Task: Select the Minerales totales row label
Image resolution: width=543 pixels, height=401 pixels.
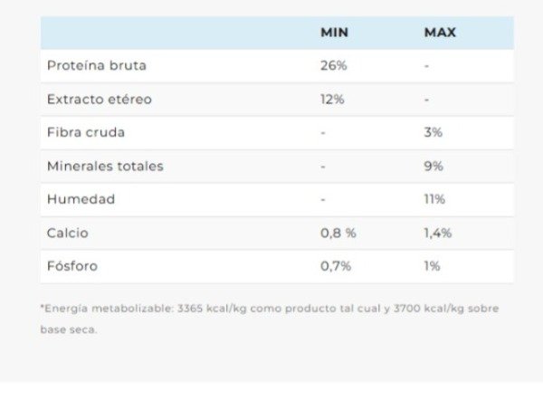Action: (x=105, y=167)
